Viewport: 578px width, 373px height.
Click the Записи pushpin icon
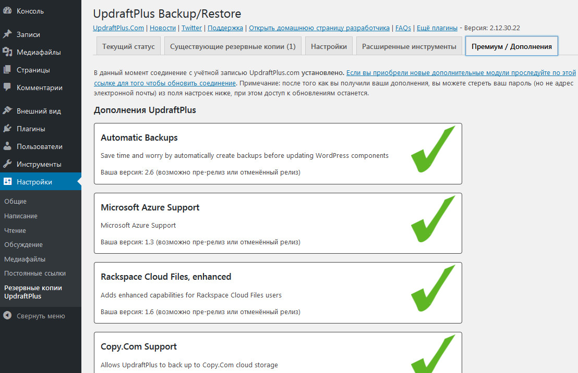[7, 34]
